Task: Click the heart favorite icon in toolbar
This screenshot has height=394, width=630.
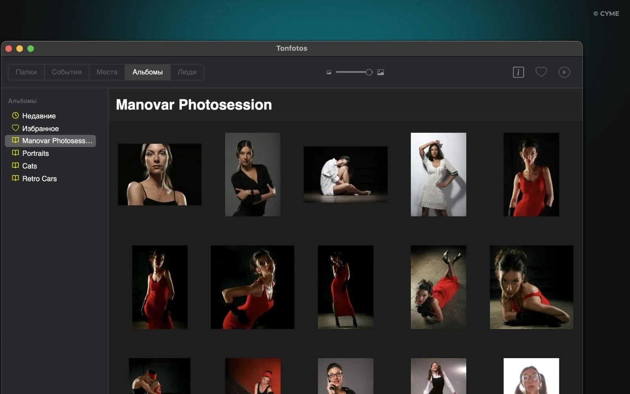Action: click(x=541, y=72)
